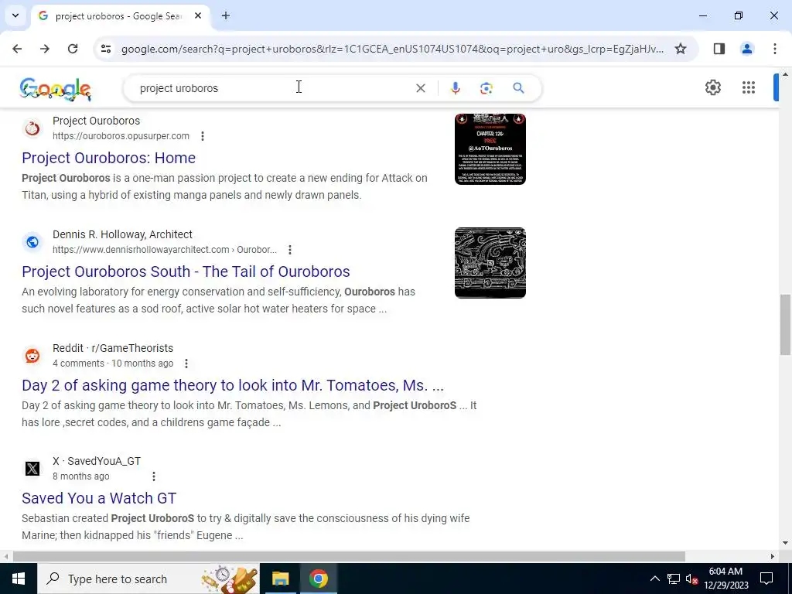Open Project Ouroboros: Home link
Image resolution: width=792 pixels, height=594 pixels.
pos(108,158)
